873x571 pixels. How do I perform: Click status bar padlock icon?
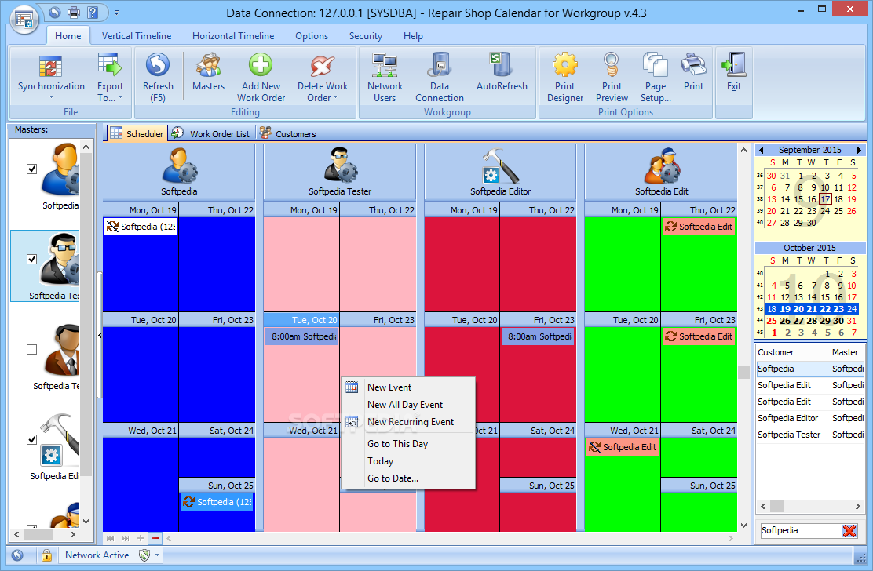click(47, 555)
